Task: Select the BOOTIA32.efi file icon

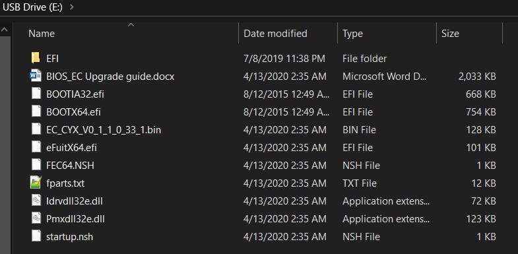Action: click(36, 94)
